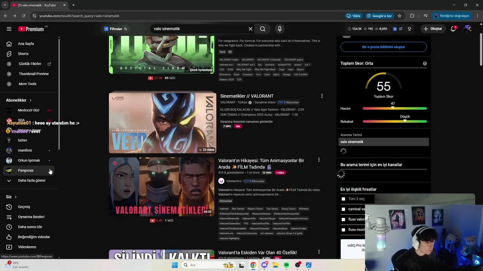This screenshot has height=271, width=483.
Task: Click the Hacim score slider
Action: coord(395,108)
